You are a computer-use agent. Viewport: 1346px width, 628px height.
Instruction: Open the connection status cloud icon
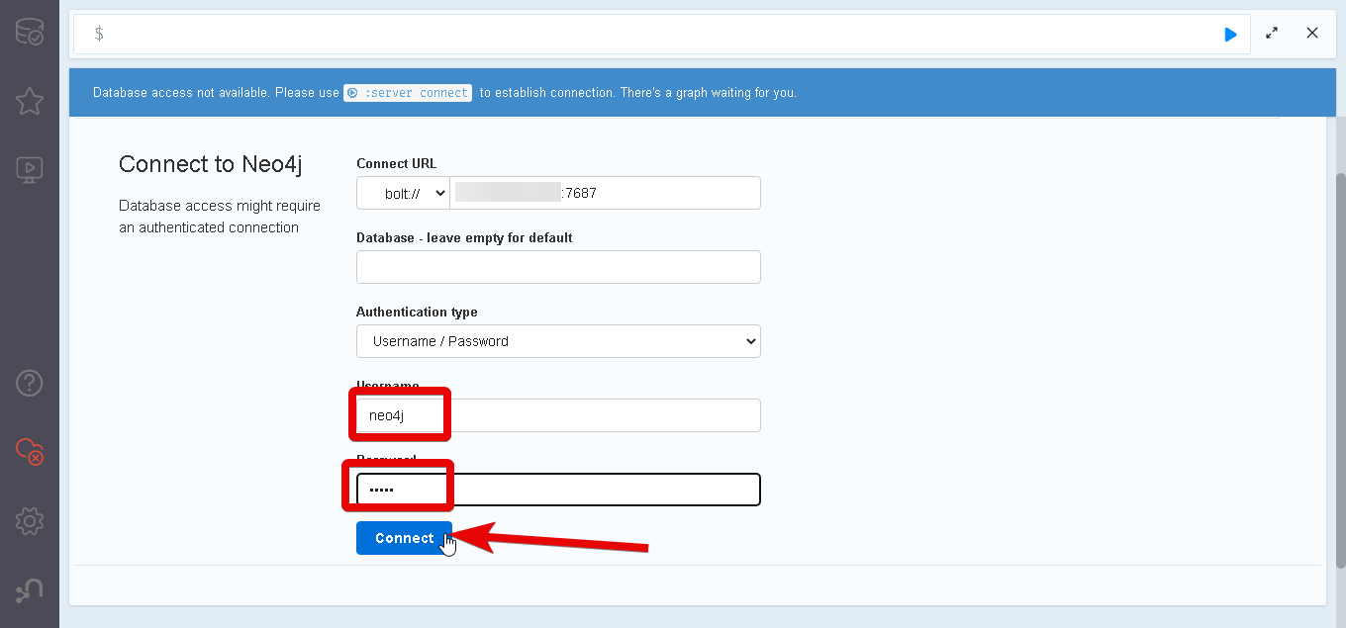point(29,452)
